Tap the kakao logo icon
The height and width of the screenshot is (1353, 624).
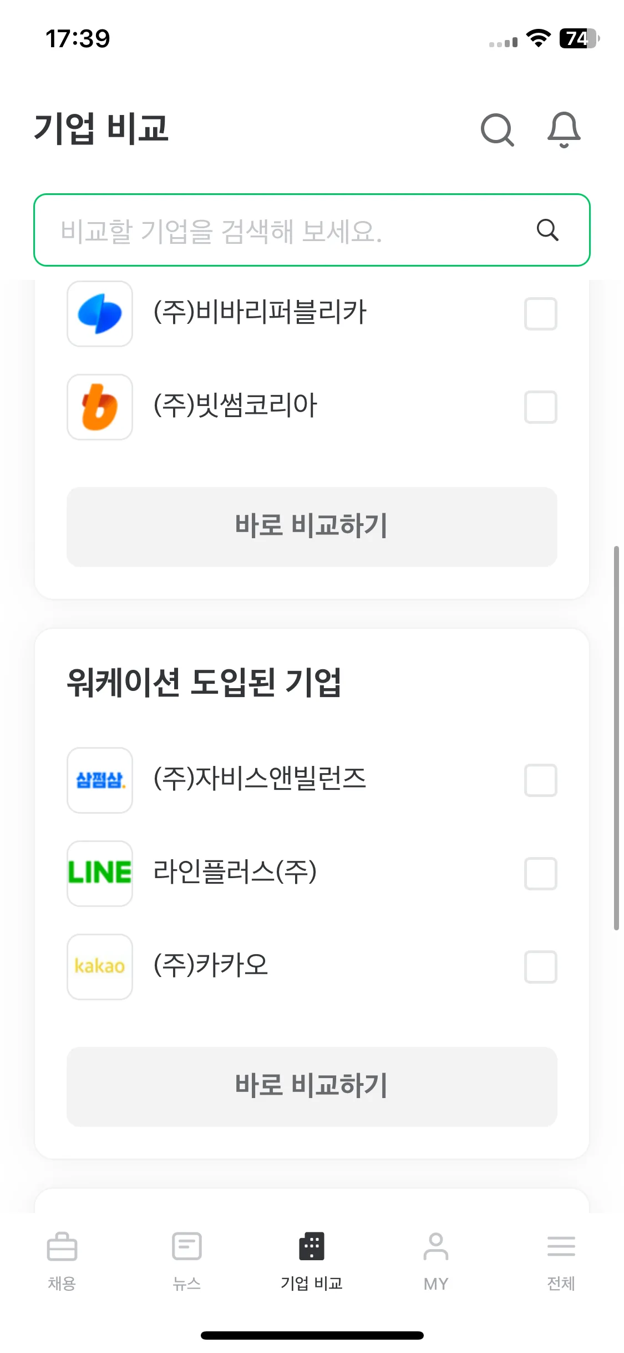tap(100, 967)
